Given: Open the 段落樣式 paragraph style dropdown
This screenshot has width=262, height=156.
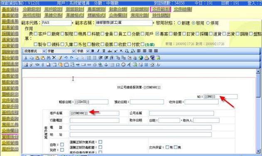Looking at the screenshot, I should pyautogui.click(x=35, y=51).
